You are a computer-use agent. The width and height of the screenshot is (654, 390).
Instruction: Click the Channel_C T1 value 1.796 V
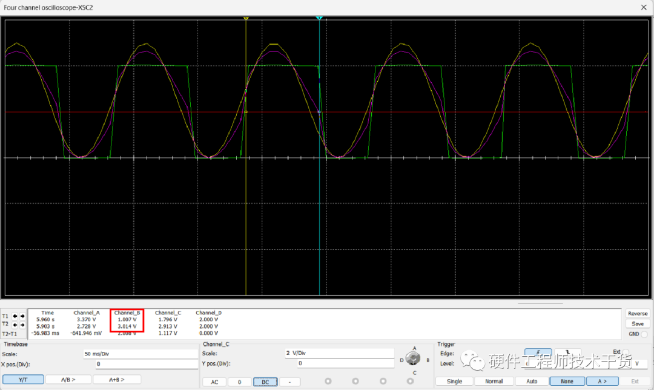point(168,320)
